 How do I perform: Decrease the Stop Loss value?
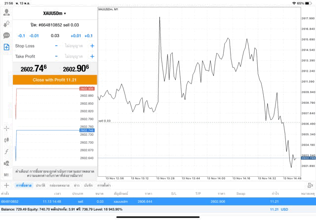(x=56, y=46)
